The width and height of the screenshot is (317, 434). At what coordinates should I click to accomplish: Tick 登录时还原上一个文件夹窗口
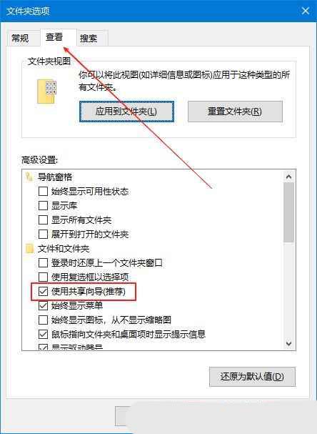[43, 262]
